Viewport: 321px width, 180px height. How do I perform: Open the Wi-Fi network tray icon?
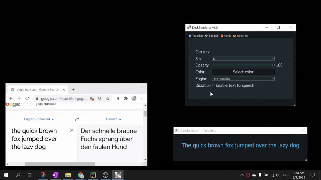pos(272,175)
